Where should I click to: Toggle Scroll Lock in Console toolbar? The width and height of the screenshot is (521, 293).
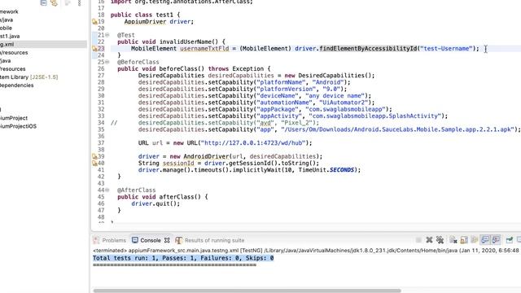[x=464, y=240]
